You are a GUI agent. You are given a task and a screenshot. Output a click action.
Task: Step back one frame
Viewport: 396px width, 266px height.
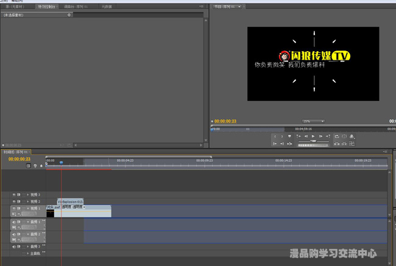(x=306, y=136)
